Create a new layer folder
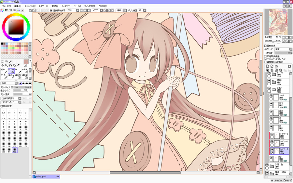Viewport: 293px width, 183px height. tap(276, 66)
